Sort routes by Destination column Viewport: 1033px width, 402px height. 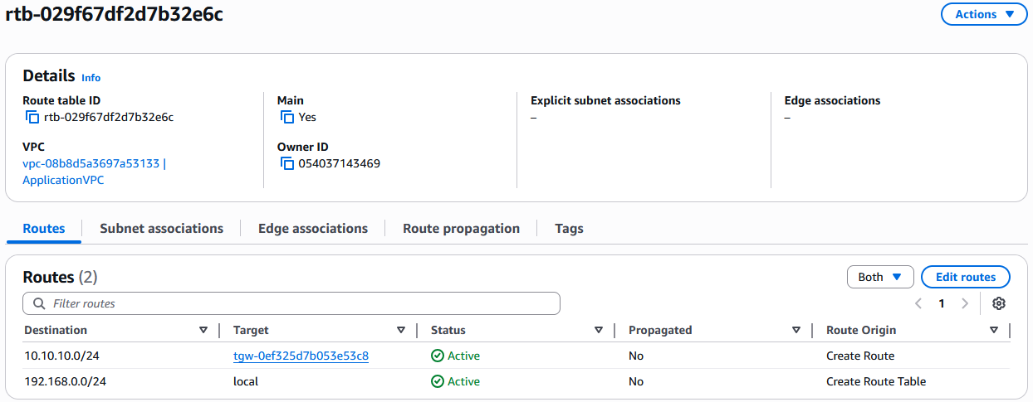pyautogui.click(x=203, y=330)
